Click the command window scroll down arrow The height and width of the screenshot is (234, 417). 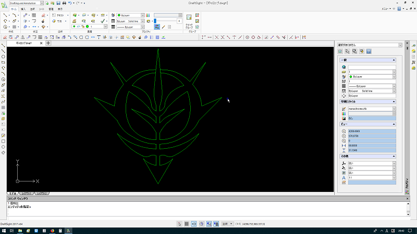click(x=408, y=214)
